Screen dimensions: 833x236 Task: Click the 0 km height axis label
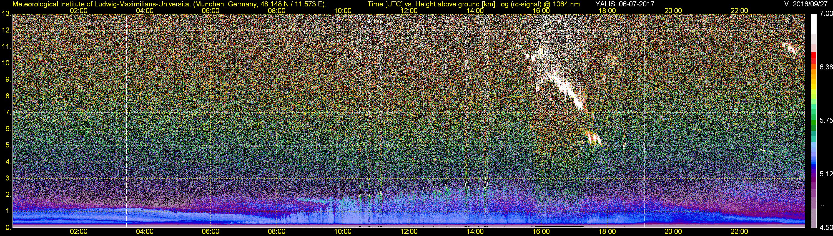tap(8, 228)
